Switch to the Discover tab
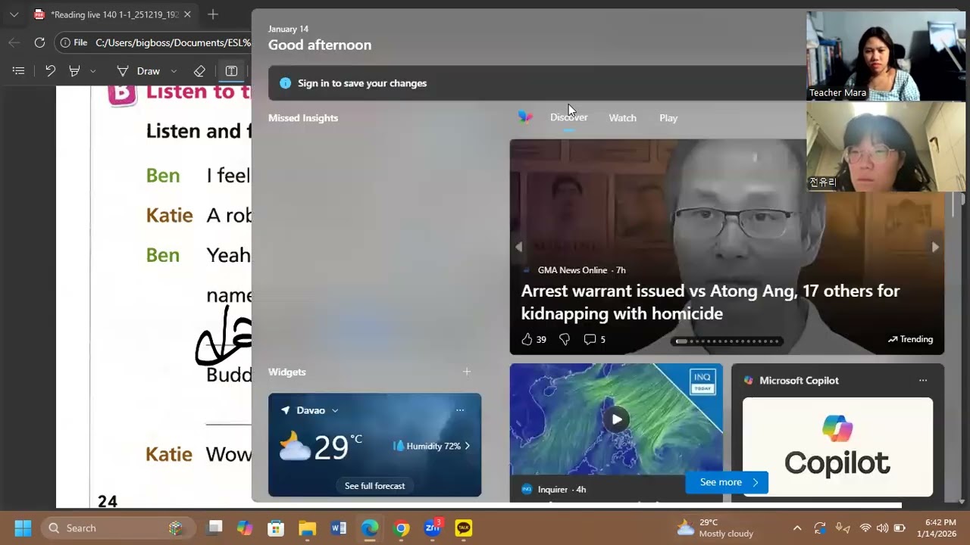Viewport: 970px width, 545px height. point(568,118)
